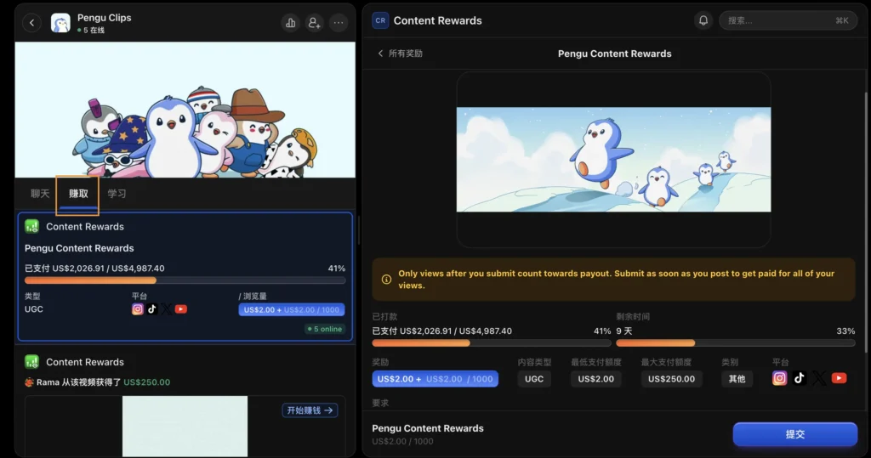Click YouTube icon in left card platforms

pyautogui.click(x=181, y=309)
